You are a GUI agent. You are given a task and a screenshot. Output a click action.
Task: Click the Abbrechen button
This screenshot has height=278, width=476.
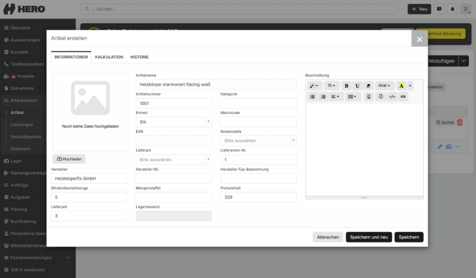(x=328, y=237)
